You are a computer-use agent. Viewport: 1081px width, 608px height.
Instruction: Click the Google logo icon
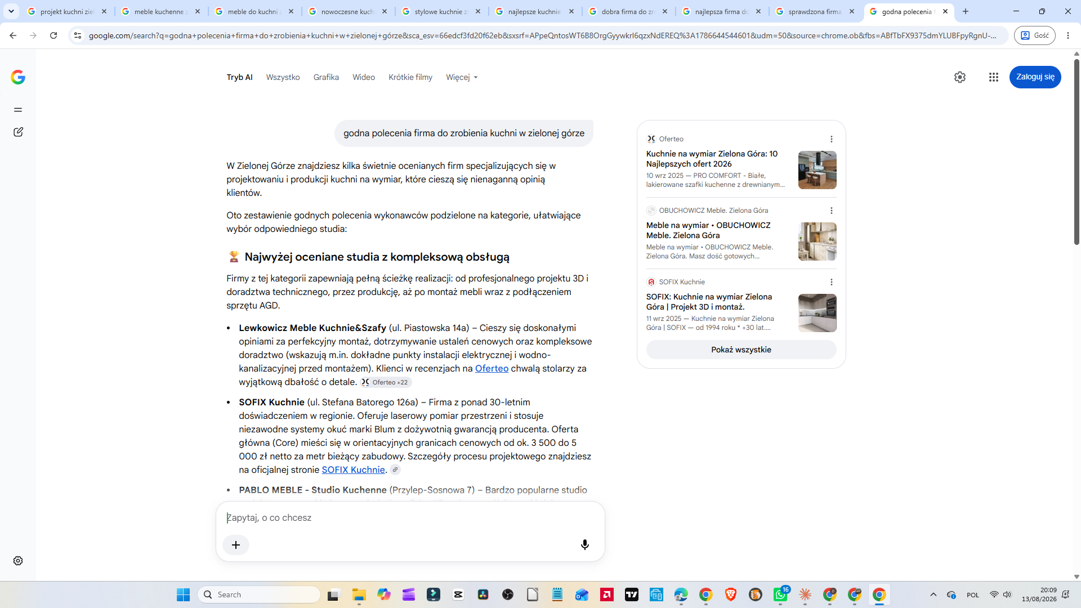click(18, 77)
